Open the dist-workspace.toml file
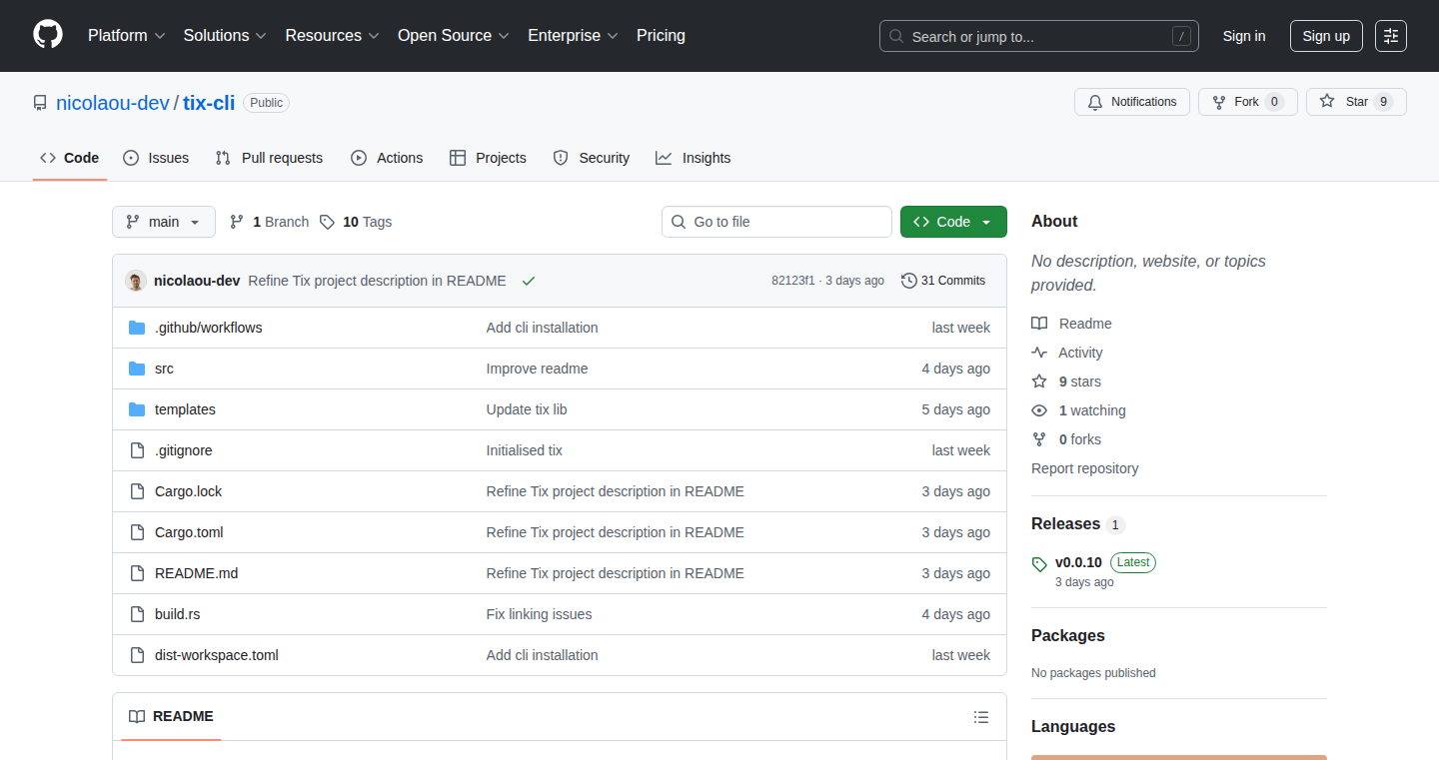Image resolution: width=1439 pixels, height=760 pixels. pos(217,655)
